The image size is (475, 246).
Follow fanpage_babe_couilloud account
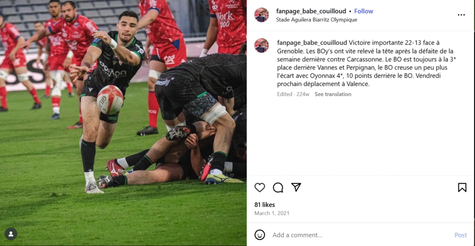[364, 11]
